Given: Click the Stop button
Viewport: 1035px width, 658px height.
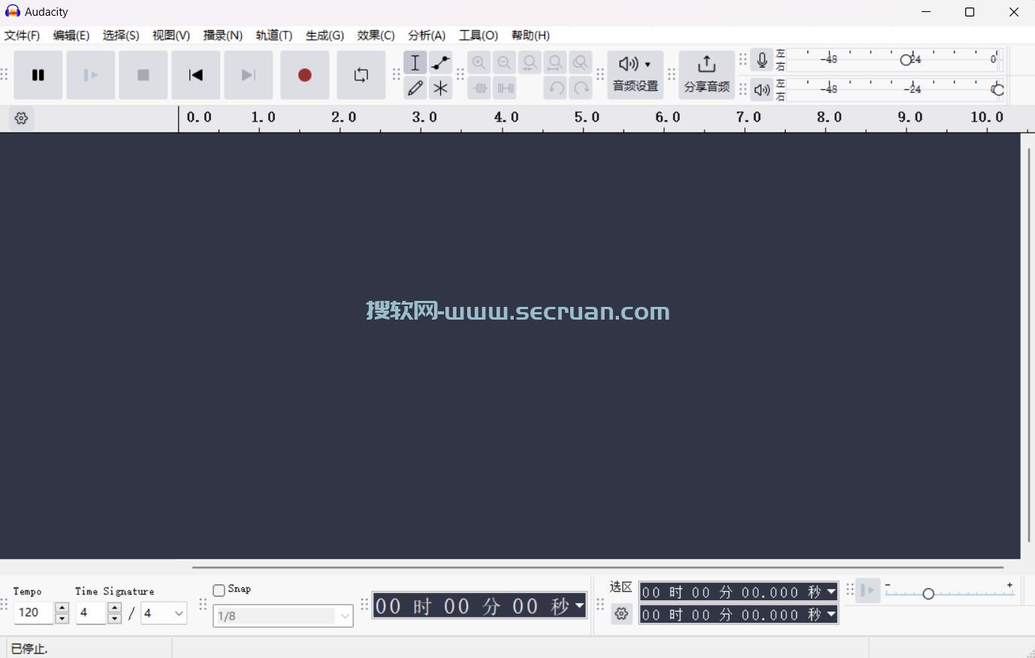Looking at the screenshot, I should click(x=143, y=75).
